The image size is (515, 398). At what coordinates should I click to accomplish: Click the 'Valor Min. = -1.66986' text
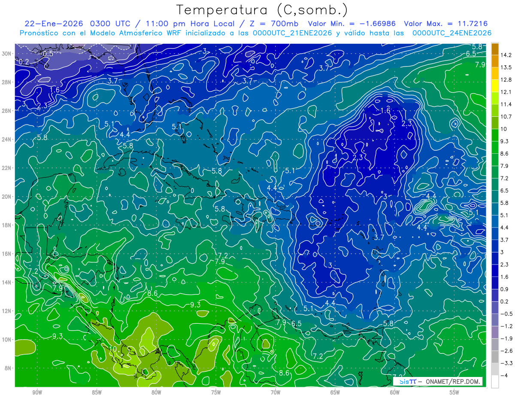pos(352,24)
